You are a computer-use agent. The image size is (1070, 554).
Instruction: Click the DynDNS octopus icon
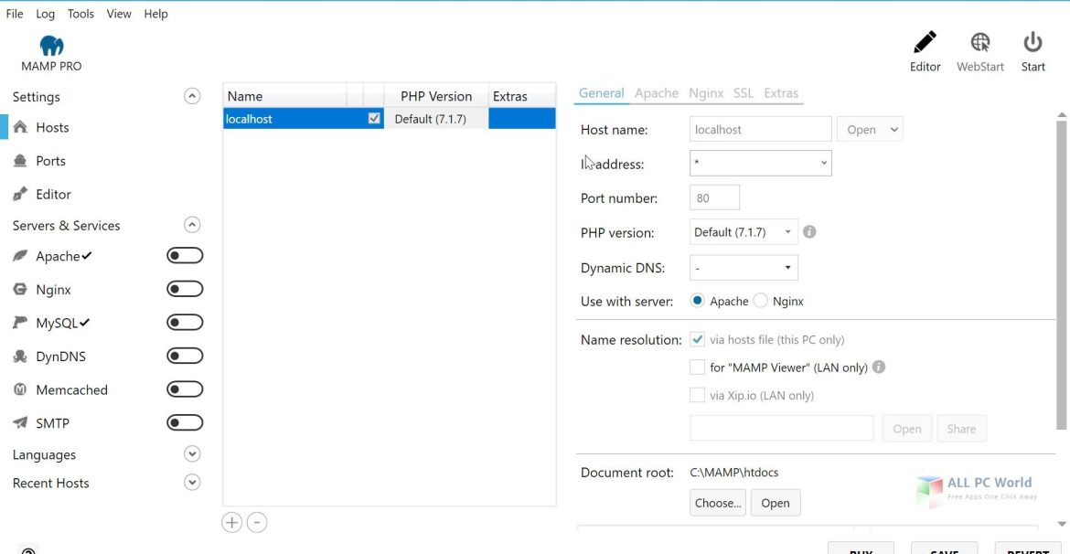tap(20, 357)
